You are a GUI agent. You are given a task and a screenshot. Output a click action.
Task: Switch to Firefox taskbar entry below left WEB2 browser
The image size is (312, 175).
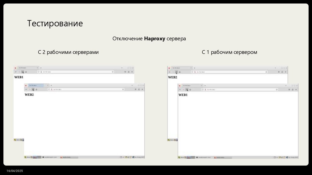[69, 157]
